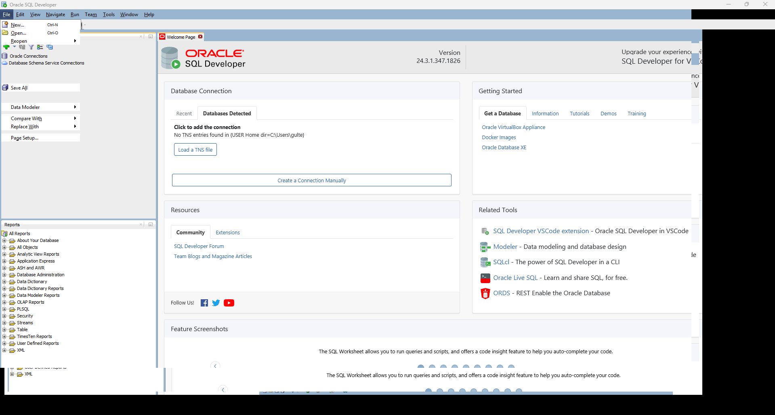
Task: Click the red ORDS icon
Action: pyautogui.click(x=485, y=293)
